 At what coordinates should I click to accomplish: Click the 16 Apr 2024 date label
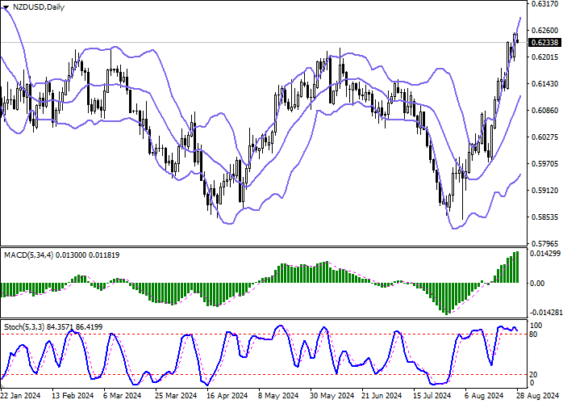[227, 396]
